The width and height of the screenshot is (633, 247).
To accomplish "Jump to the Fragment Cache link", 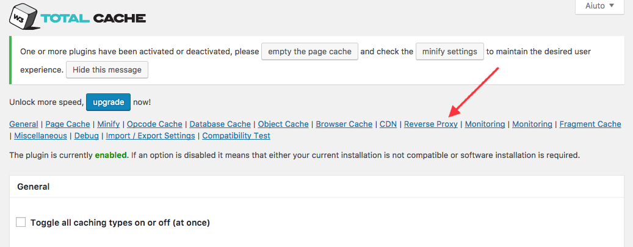I will pos(590,124).
